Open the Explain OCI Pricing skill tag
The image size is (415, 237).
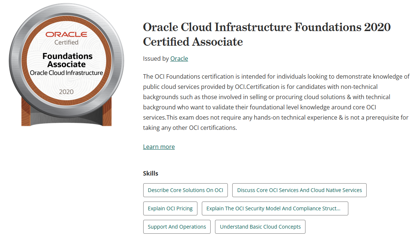(x=170, y=208)
